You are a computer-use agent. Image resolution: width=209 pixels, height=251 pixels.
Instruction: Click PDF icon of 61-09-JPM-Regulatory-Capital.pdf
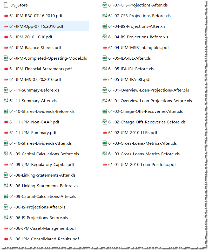6,165
